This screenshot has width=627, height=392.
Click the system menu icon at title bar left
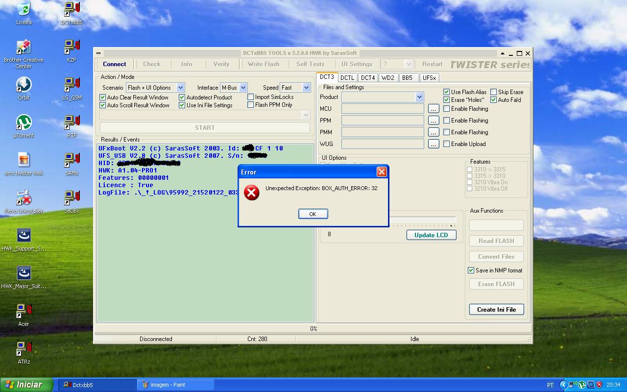98,53
